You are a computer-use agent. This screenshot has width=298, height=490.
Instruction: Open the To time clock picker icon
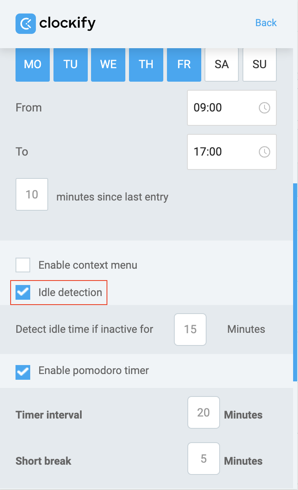tap(265, 152)
